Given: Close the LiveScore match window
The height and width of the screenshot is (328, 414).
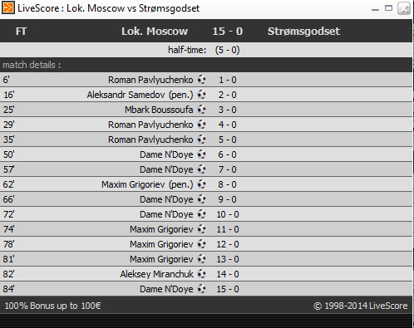Looking at the screenshot, I should click(404, 8).
